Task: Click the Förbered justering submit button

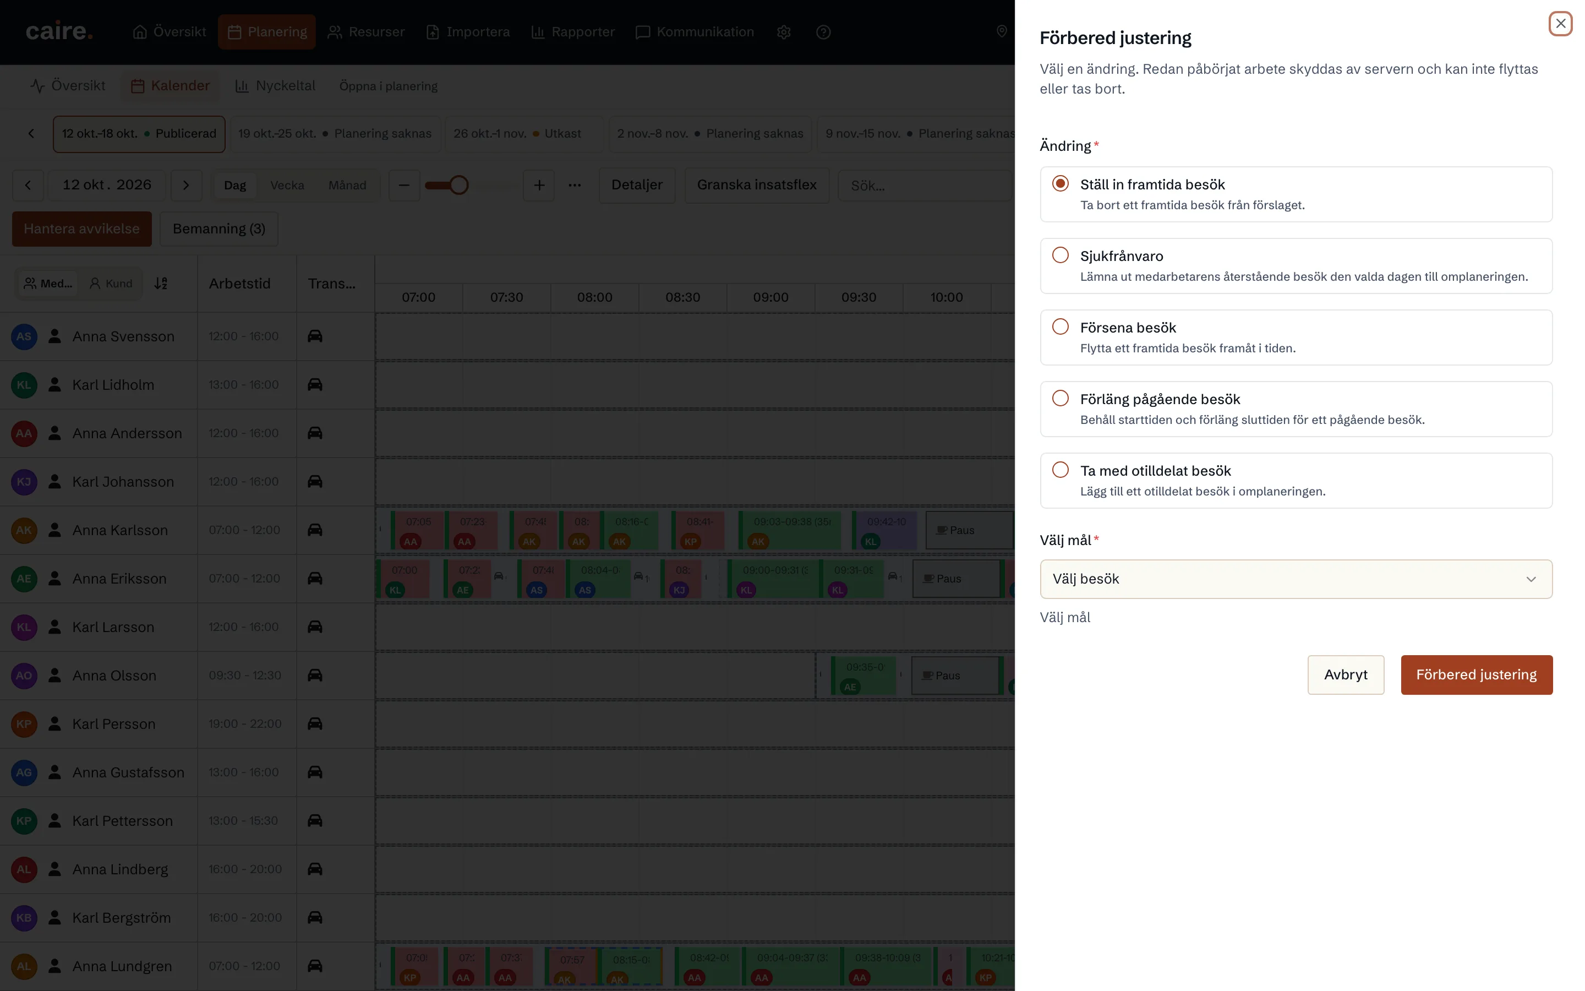Action: point(1476,674)
